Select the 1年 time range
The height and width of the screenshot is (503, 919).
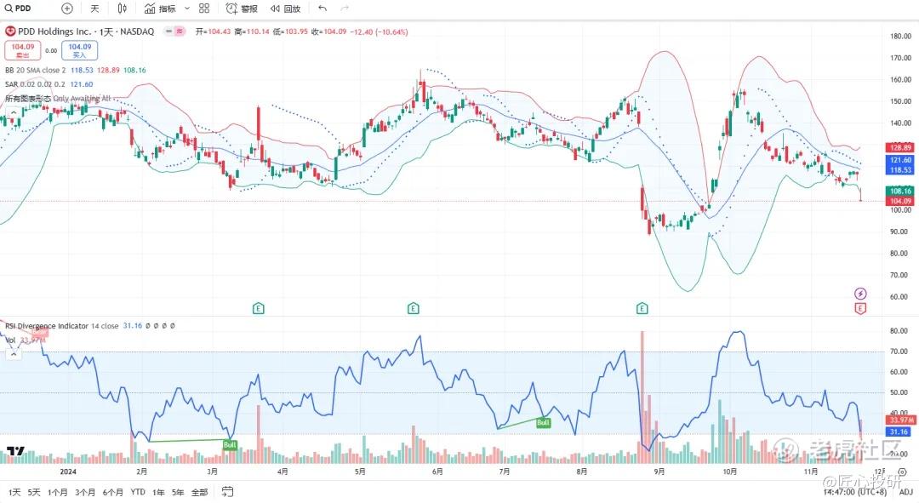click(x=158, y=493)
